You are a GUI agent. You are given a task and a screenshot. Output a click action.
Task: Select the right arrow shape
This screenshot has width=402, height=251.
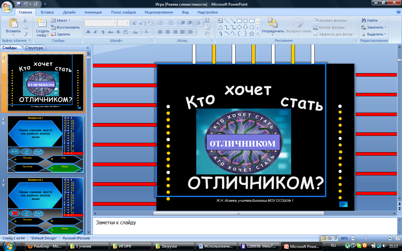click(239, 27)
